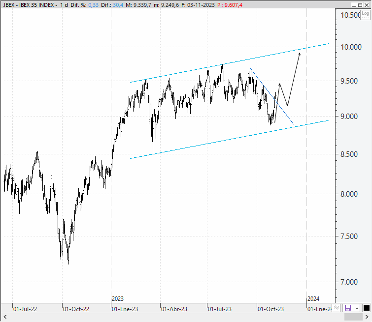Click the red P: 9.607,4 value
Image resolution: width=372 pixels, height=322 pixels.
[230, 5]
